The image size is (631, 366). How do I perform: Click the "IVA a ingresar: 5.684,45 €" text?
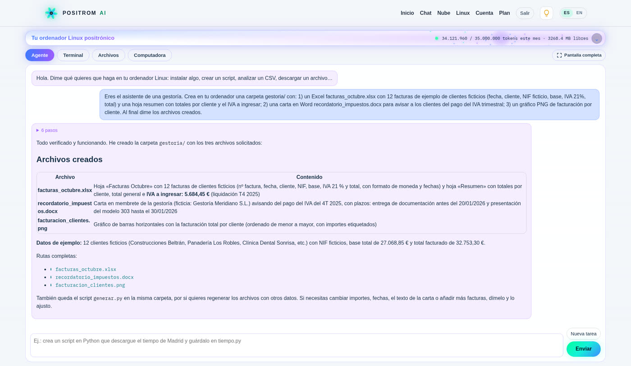point(178,194)
